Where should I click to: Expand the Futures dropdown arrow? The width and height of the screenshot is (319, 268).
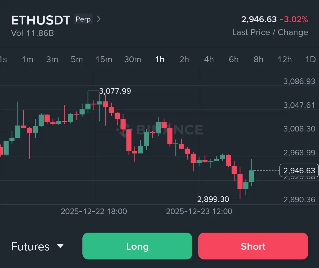60,246
